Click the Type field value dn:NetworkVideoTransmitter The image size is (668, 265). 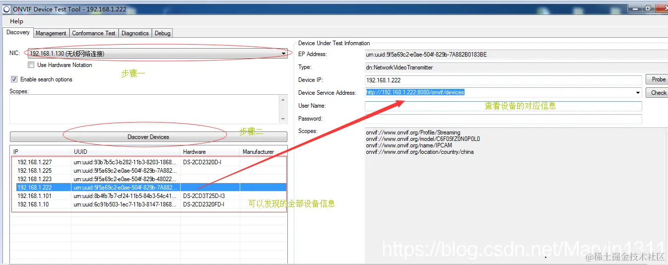[400, 67]
